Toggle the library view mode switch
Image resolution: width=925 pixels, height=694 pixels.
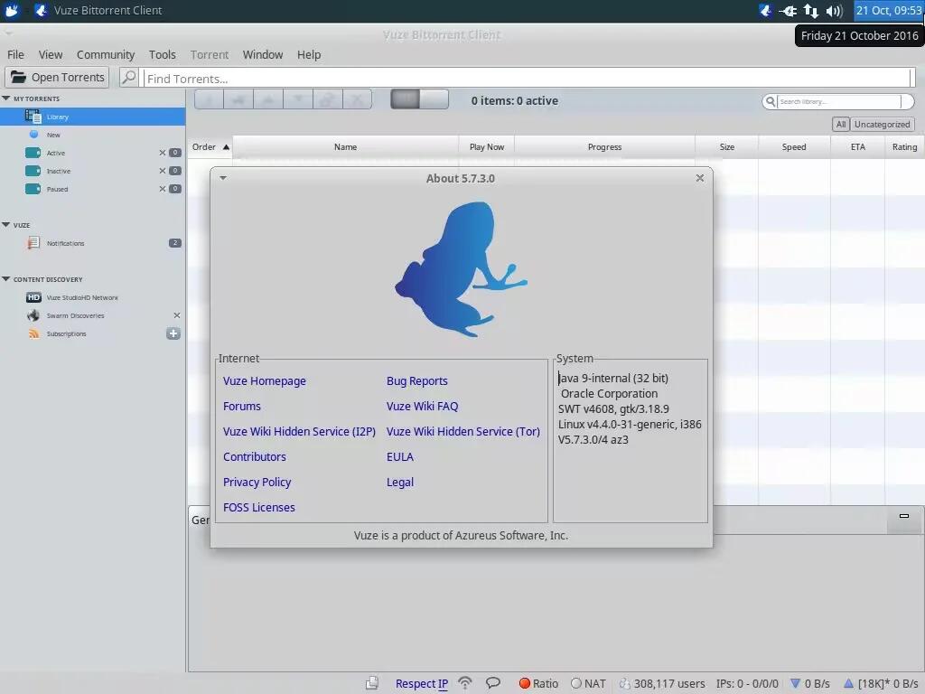419,99
